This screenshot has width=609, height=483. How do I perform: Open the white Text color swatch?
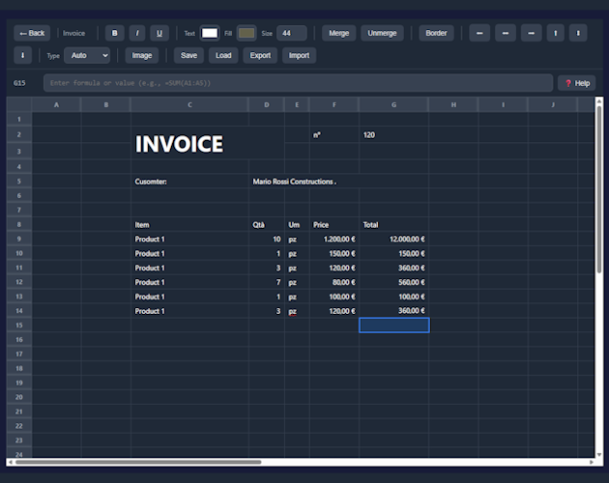(x=210, y=33)
